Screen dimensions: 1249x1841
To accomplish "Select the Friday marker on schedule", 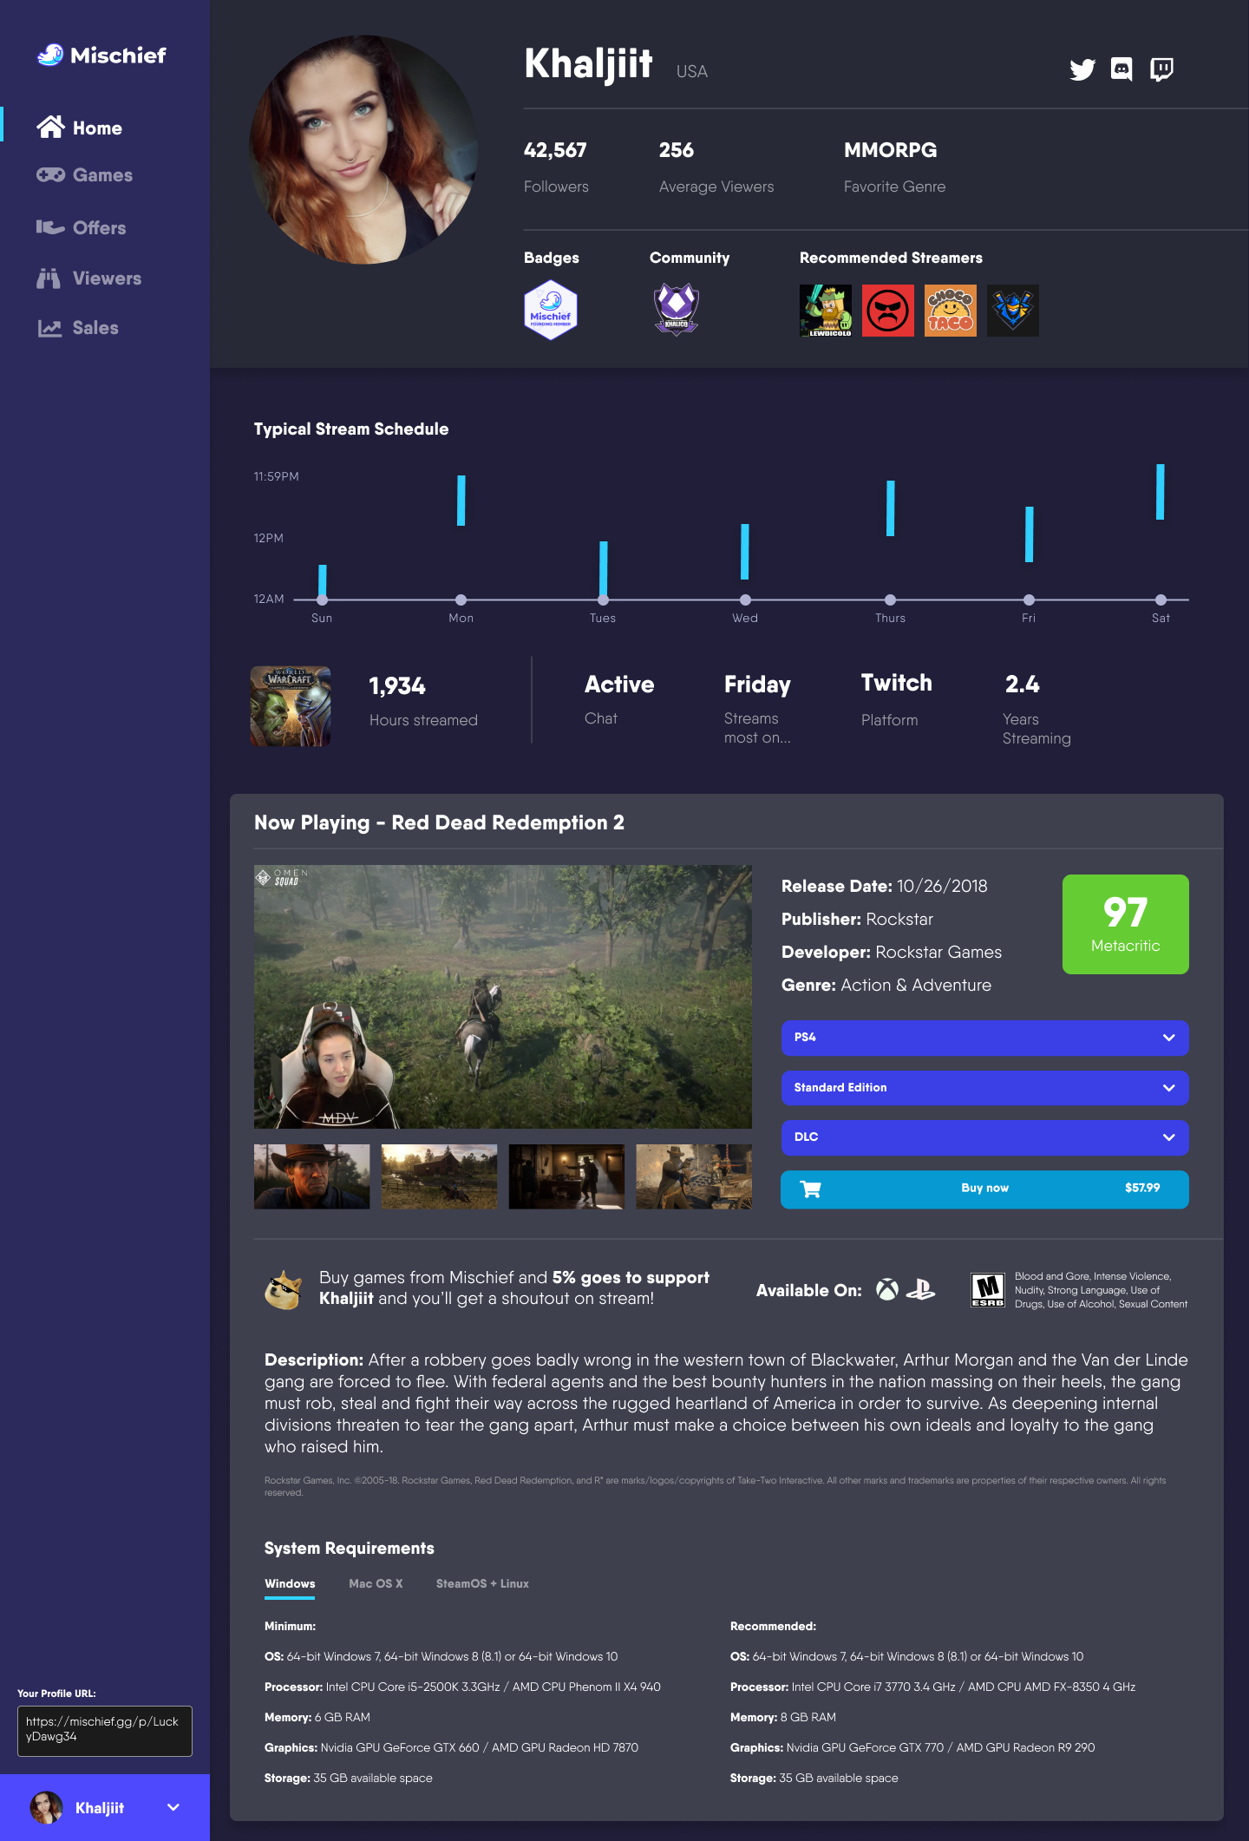I will [x=1029, y=599].
